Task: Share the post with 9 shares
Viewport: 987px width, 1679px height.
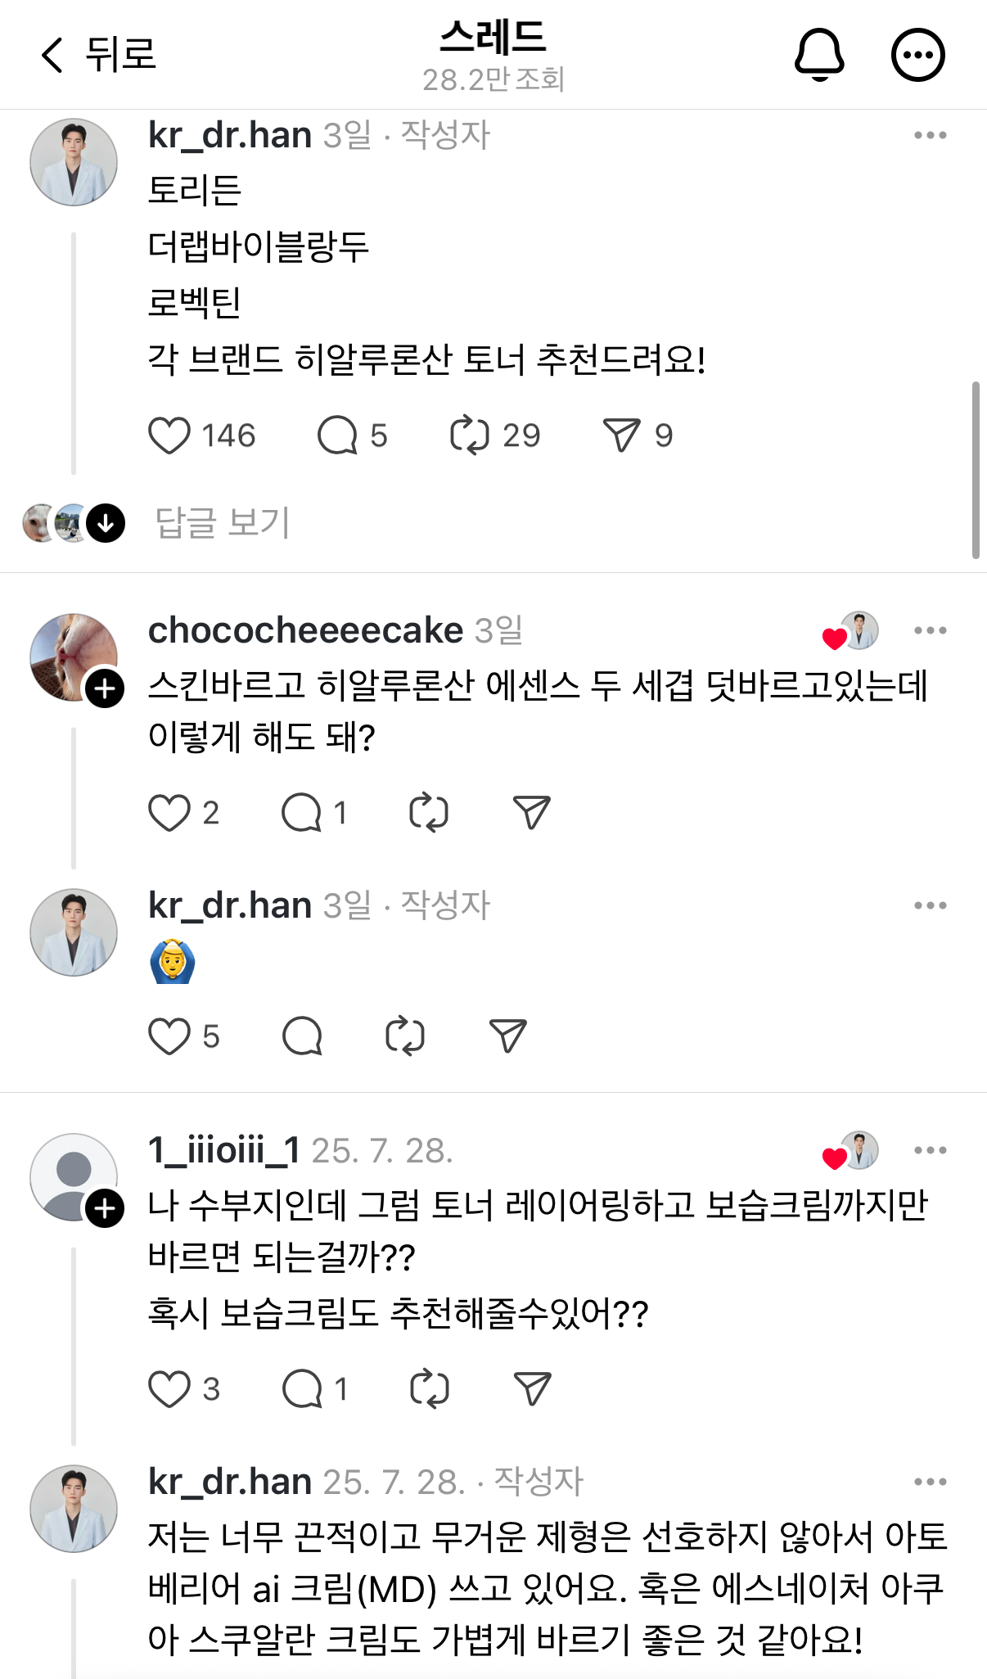Action: 621,436
